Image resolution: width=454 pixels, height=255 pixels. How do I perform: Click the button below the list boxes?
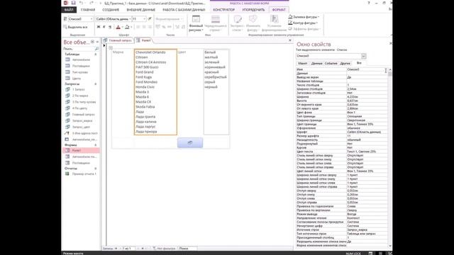point(190,143)
